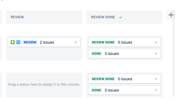Screen dimensions: 180x102
Task: Click drag handle on REVIEW 2 issues card
Action: pyautogui.click(x=76, y=42)
